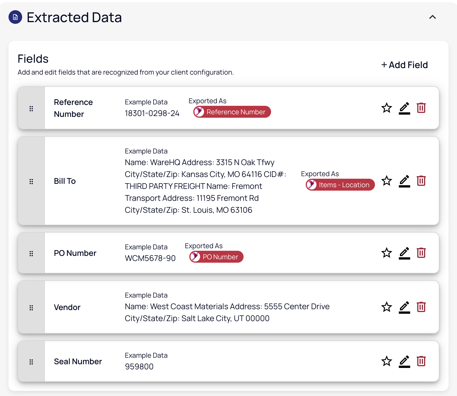Click the Fields section heading
Viewport: 457px width, 396px height.
[33, 59]
